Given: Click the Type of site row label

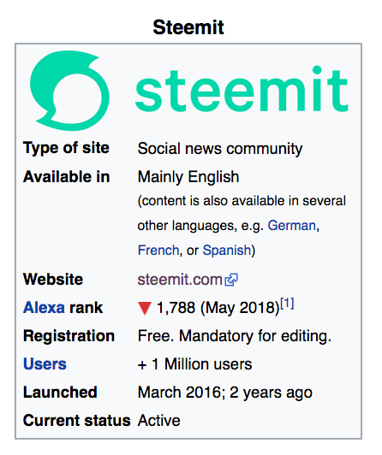Looking at the screenshot, I should point(66,148).
